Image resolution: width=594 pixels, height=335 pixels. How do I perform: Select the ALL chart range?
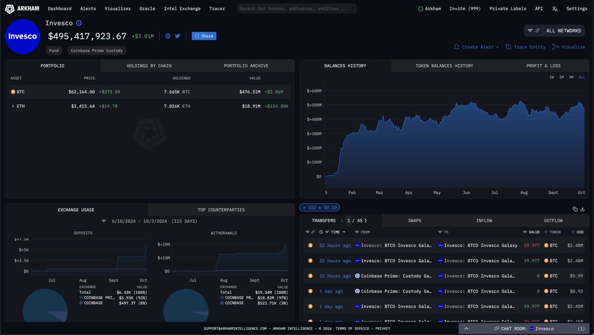(x=582, y=77)
